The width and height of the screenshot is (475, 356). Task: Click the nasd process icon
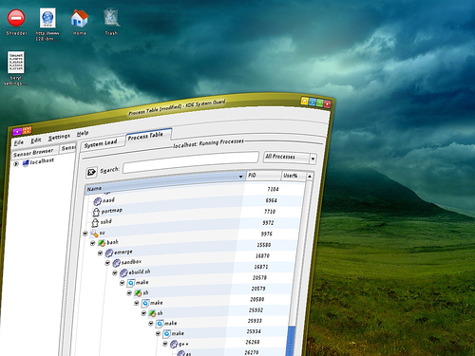[98, 201]
